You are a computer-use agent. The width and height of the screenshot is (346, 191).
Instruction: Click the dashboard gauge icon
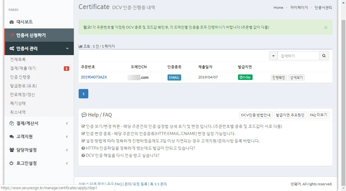point(12,22)
